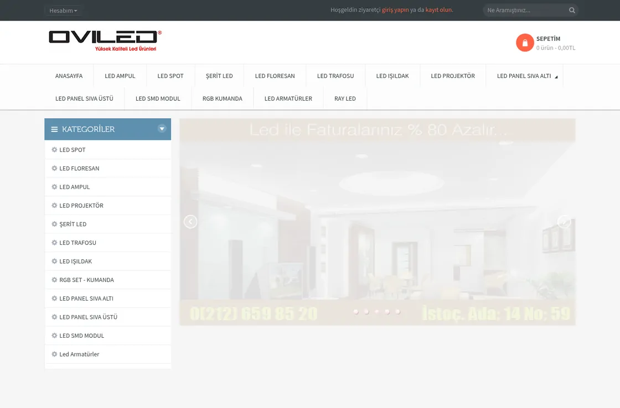Click the gear icon beside LED TRAFOSU category
Image resolution: width=620 pixels, height=408 pixels.
[55, 243]
